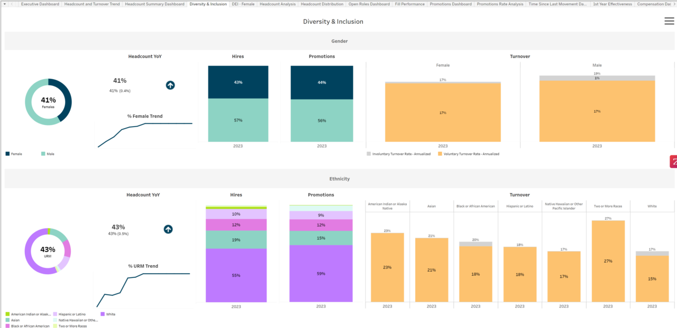Select the 12% segment in ethnicity Hires
Screen dimensions: 677x328
(236, 225)
